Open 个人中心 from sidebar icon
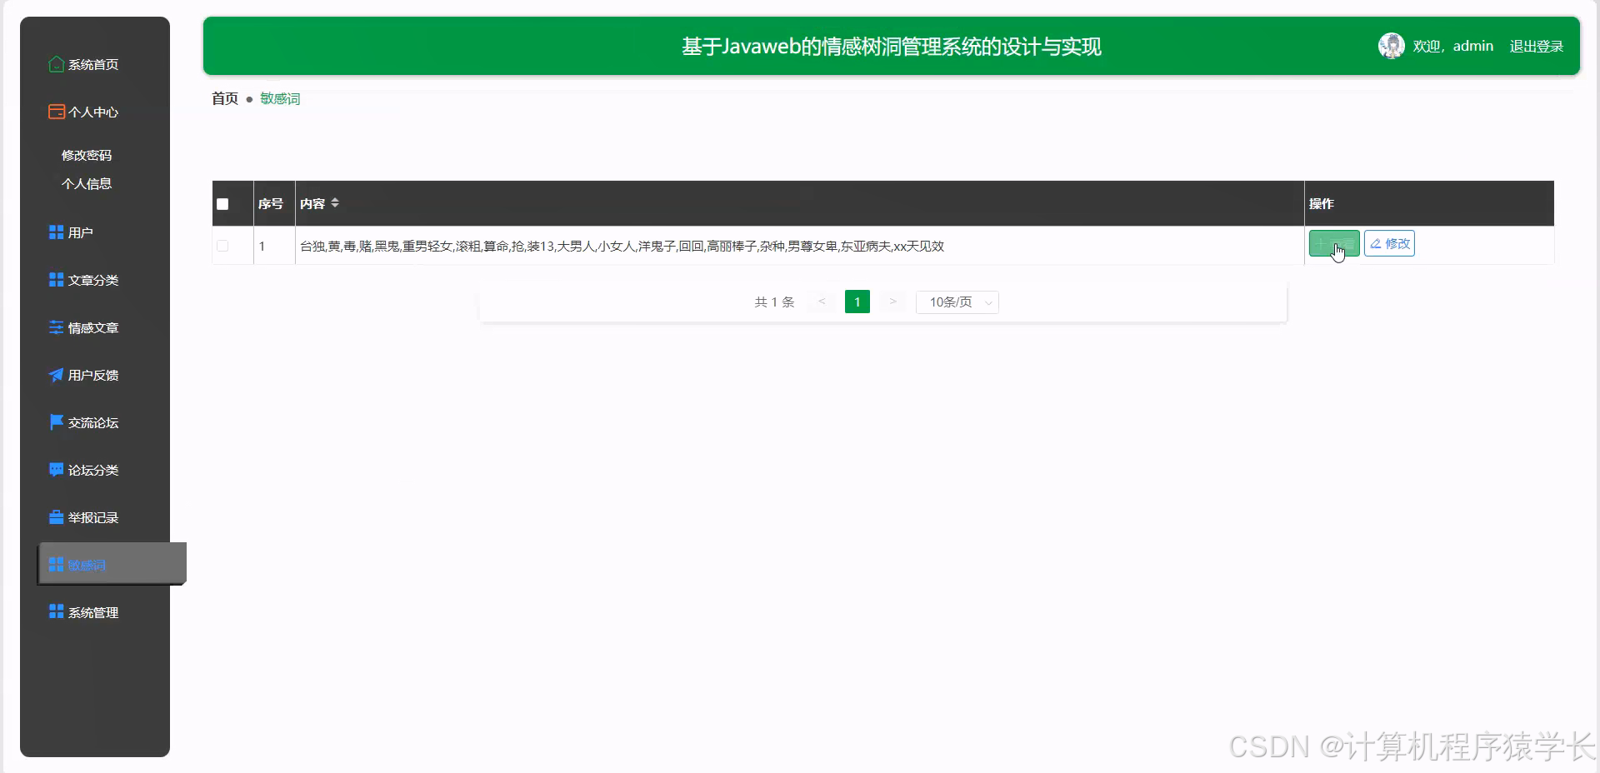This screenshot has height=773, width=1600. tap(92, 112)
